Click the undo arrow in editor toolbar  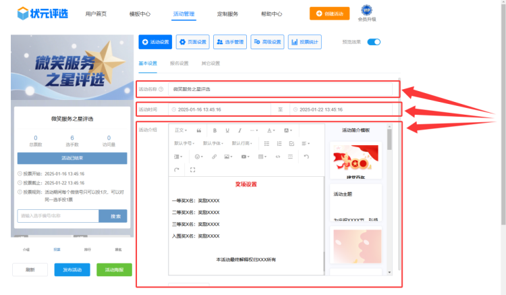coord(306,156)
